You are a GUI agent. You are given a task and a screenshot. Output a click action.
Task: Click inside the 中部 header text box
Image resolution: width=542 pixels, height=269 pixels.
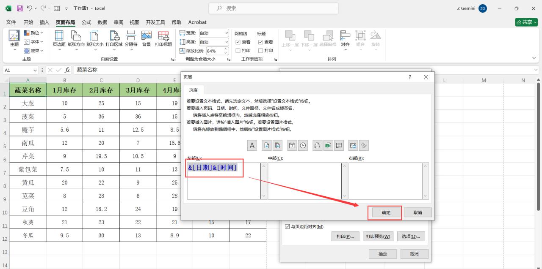pyautogui.click(x=305, y=181)
